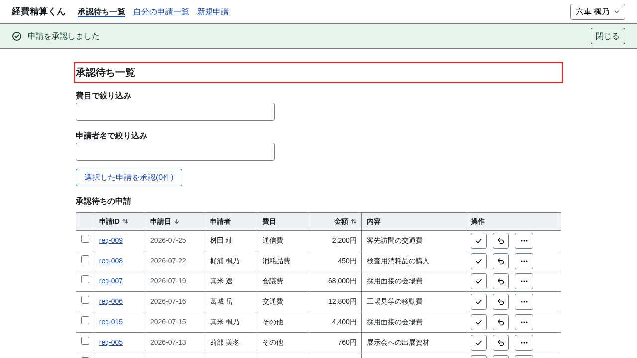Check the row for req-007
The image size is (637, 358).
[85, 279]
